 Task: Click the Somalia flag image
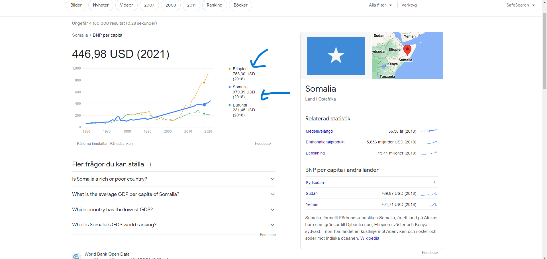pyautogui.click(x=336, y=56)
